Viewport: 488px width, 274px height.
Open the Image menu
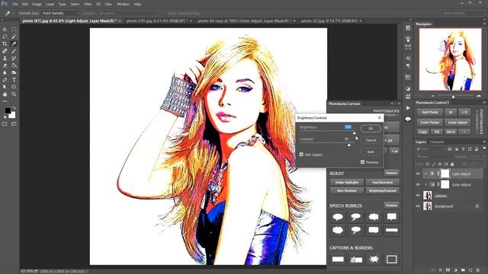click(x=37, y=4)
